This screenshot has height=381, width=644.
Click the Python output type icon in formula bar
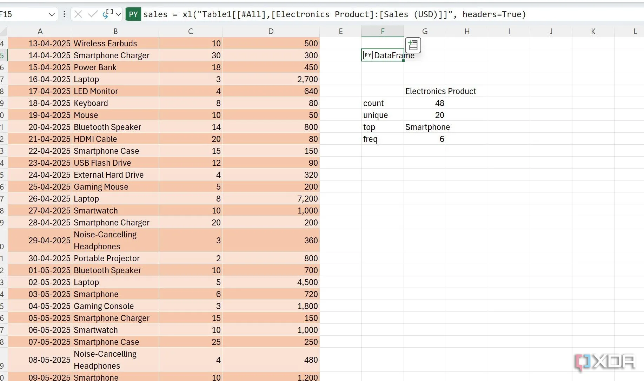point(107,14)
